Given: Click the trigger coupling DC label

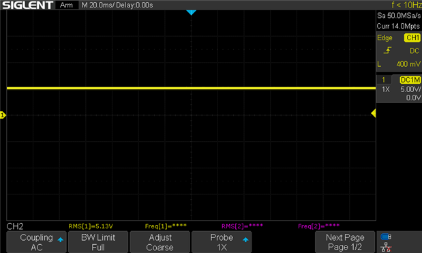Looking at the screenshot, I should [x=415, y=50].
